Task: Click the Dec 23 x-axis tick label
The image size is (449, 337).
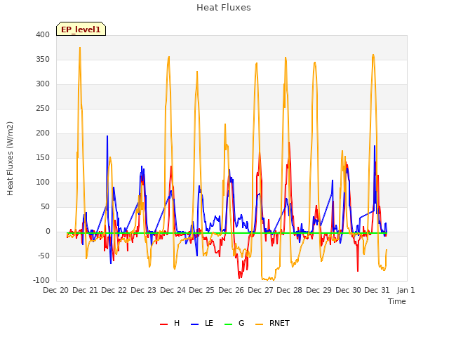Action: click(143, 290)
